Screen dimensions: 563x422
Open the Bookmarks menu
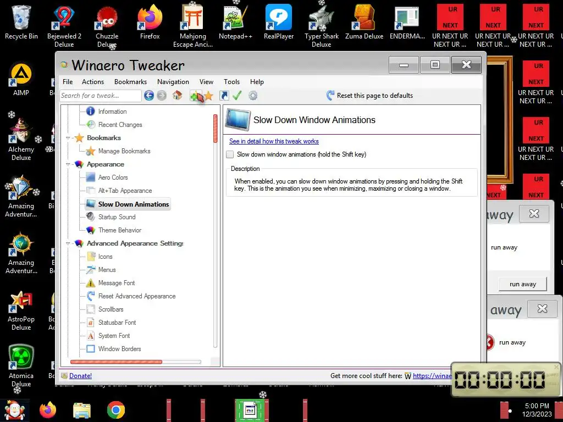(130, 82)
